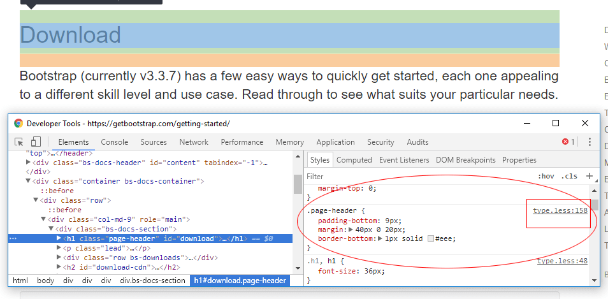Click the Filter styles input field

[x=419, y=177]
